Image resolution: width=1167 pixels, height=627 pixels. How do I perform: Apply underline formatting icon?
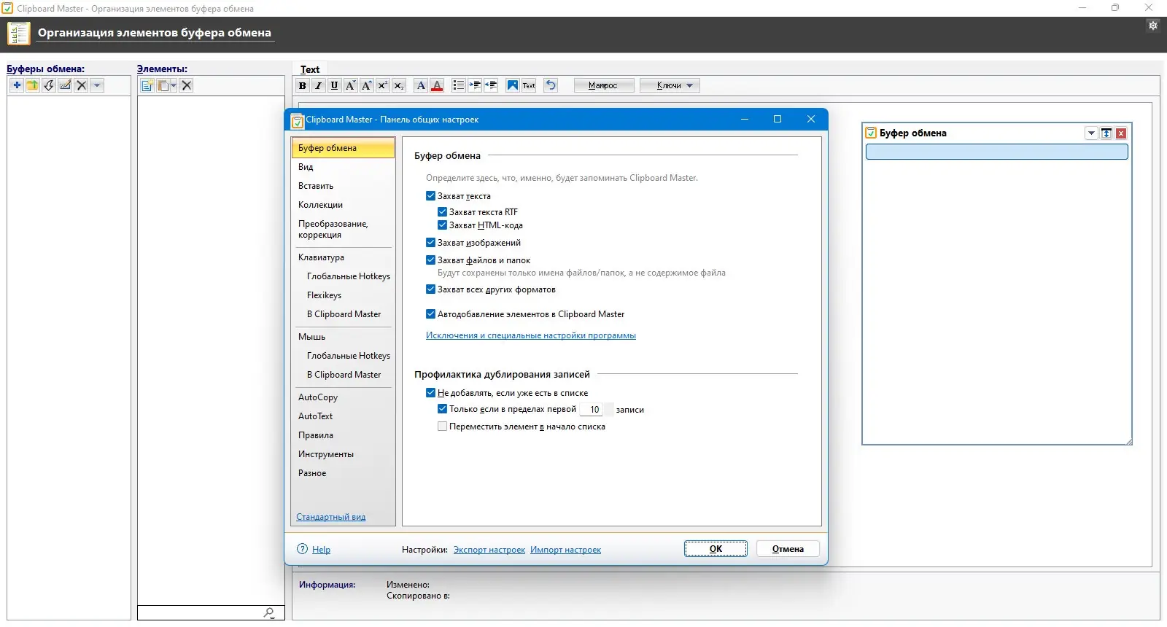pyautogui.click(x=334, y=85)
